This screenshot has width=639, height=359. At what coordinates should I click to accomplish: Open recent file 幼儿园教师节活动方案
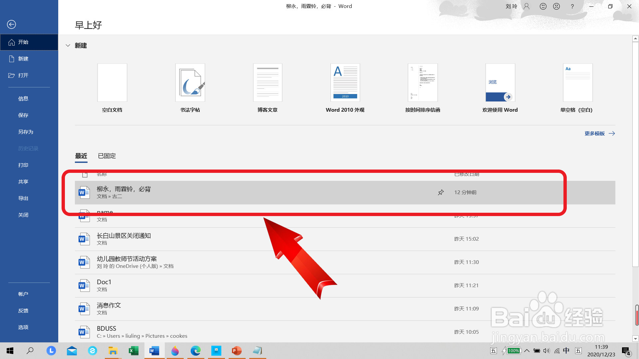pos(345,262)
